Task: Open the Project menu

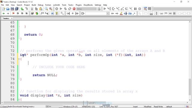Action: coord(27,5)
